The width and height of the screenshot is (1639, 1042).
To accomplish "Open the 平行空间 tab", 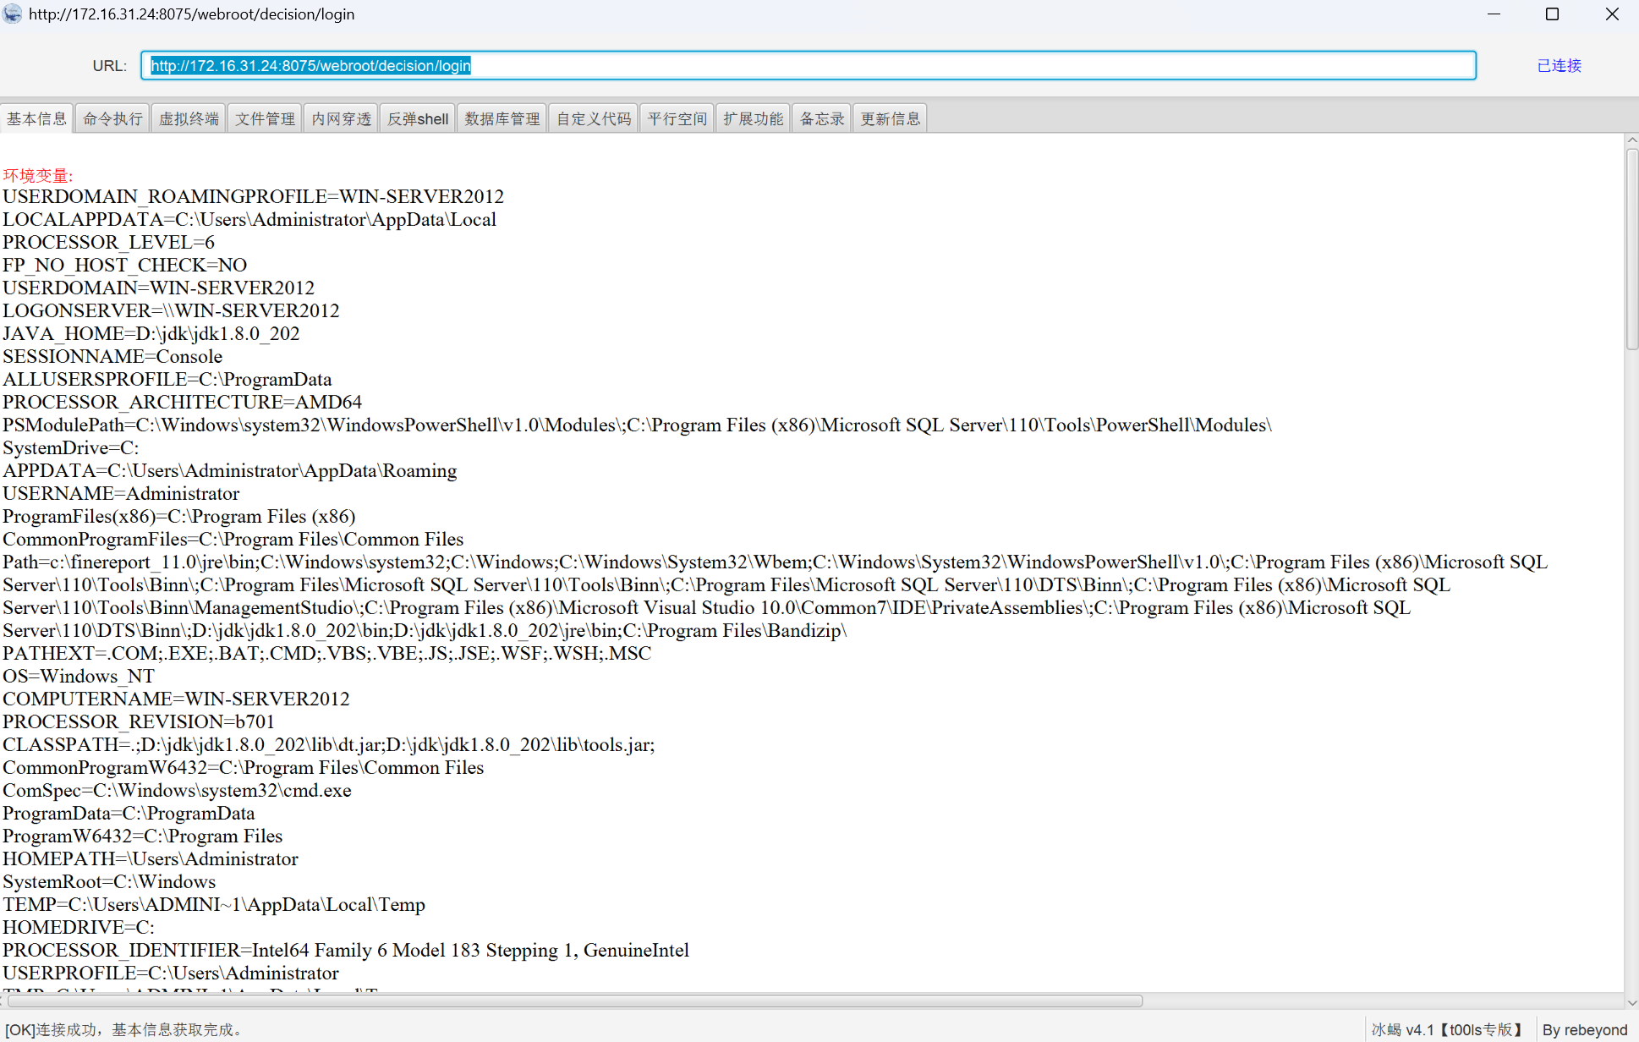I will point(677,118).
